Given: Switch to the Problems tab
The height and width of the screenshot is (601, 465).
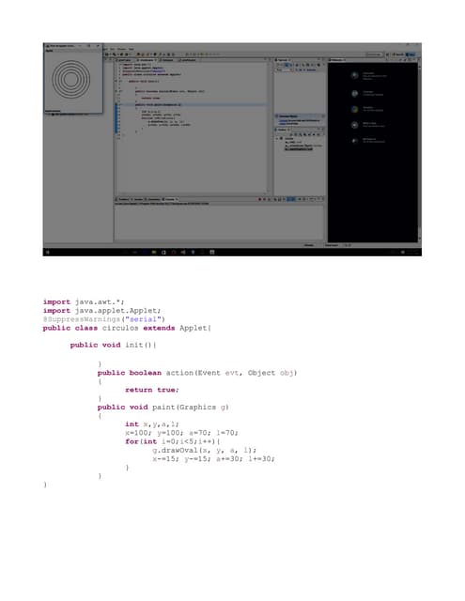Looking at the screenshot, I should pyautogui.click(x=123, y=199).
